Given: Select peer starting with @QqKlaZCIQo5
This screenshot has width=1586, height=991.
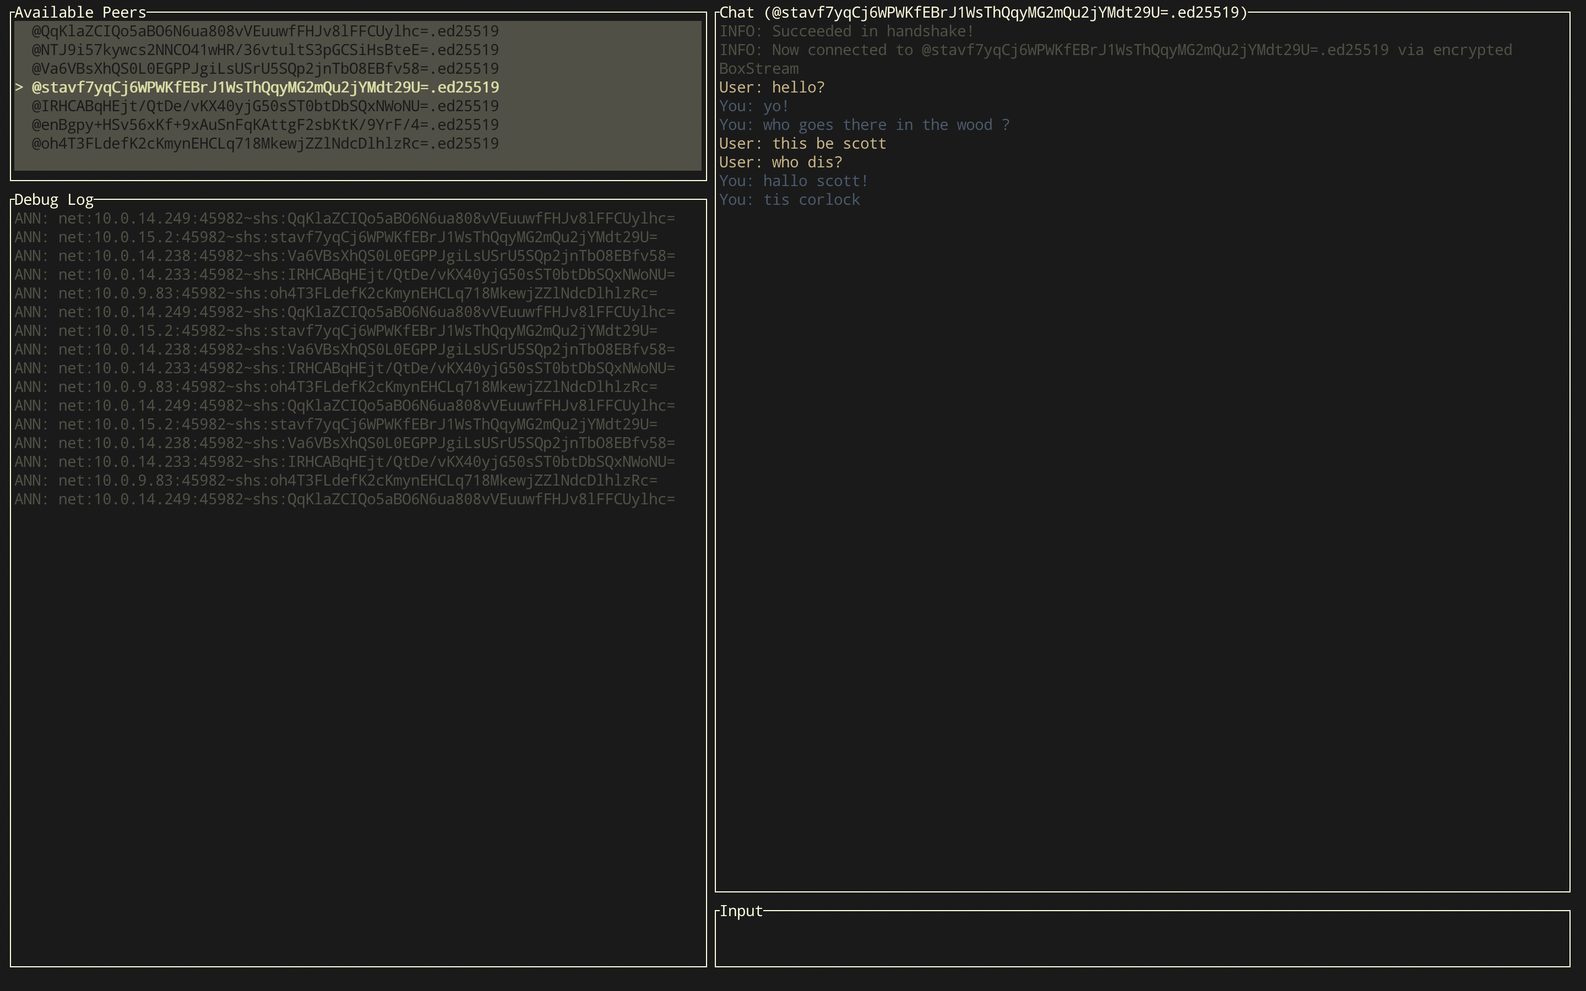Looking at the screenshot, I should tap(265, 31).
